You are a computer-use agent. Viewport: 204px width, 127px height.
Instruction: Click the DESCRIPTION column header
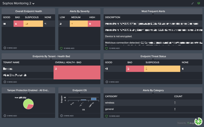113,17
